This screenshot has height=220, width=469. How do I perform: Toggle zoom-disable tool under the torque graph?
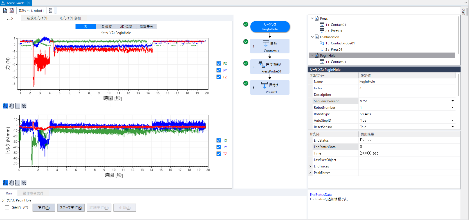pyautogui.click(x=5, y=183)
